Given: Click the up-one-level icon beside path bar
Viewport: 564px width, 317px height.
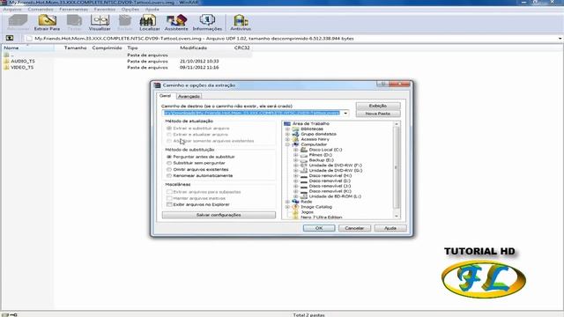Looking at the screenshot, I should [x=10, y=38].
